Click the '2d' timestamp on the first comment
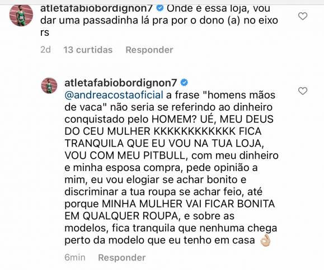The width and height of the screenshot is (324, 270). [45, 50]
